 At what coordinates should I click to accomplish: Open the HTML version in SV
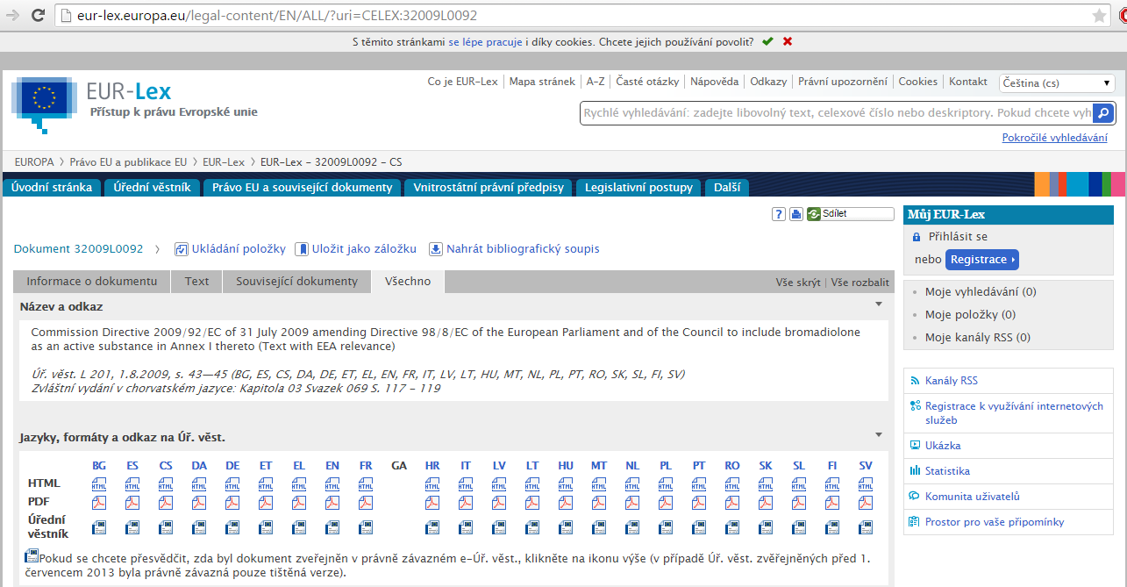(866, 483)
